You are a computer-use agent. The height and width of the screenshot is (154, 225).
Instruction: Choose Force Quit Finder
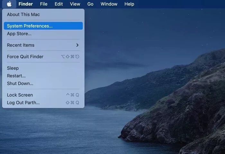(25, 57)
